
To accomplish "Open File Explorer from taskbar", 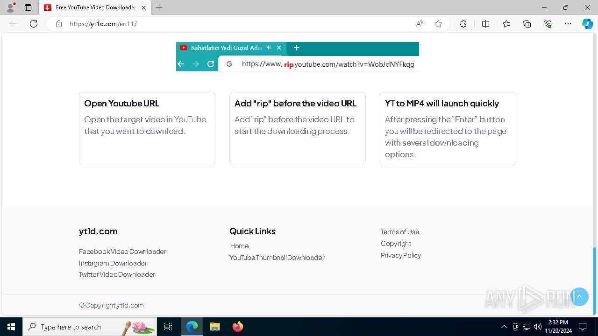I will (215, 327).
